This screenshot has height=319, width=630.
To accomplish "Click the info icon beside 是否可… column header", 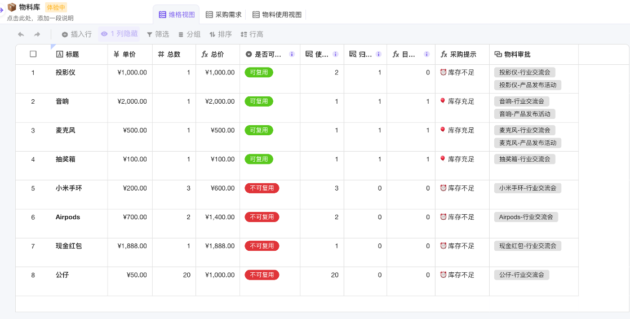I will coord(292,55).
